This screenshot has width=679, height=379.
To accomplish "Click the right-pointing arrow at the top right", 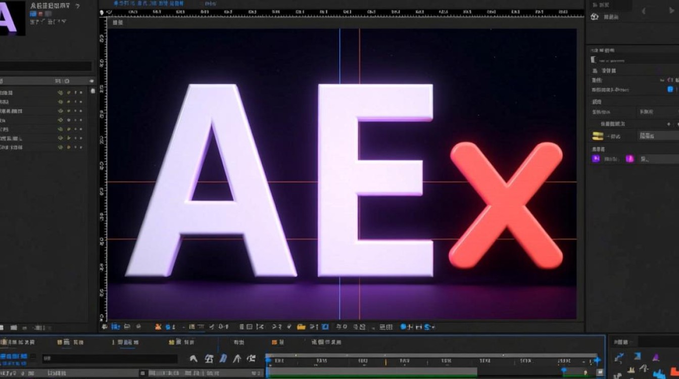I will click(x=672, y=11).
